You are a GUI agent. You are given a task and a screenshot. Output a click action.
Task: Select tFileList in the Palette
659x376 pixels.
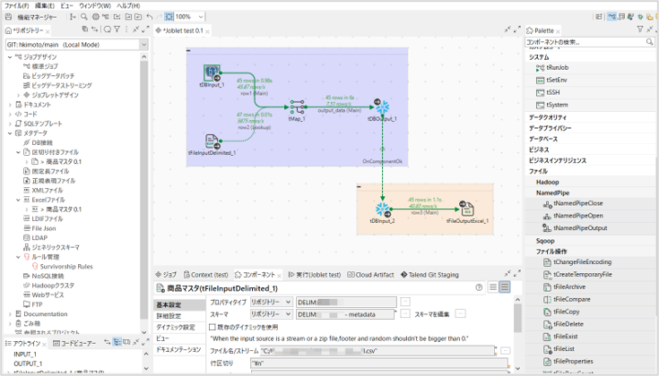point(559,349)
